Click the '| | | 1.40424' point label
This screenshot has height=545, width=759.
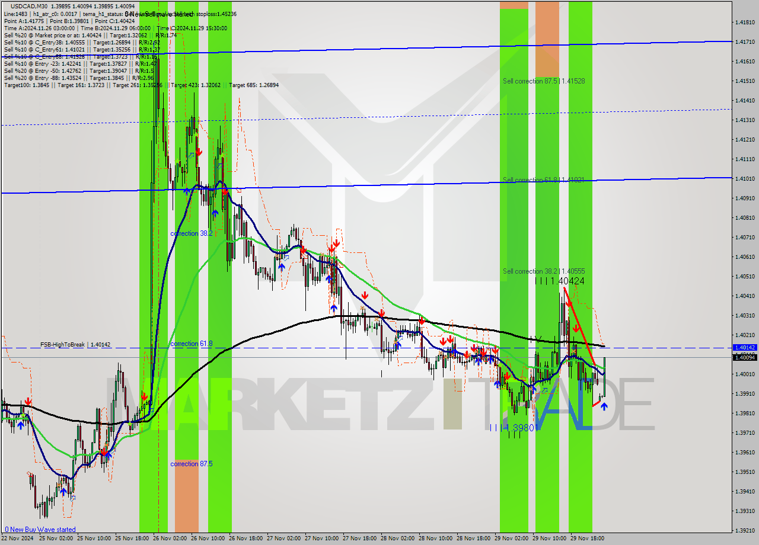(x=560, y=281)
